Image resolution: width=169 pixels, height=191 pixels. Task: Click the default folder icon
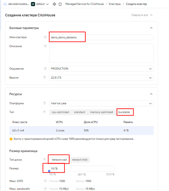click(33, 4)
